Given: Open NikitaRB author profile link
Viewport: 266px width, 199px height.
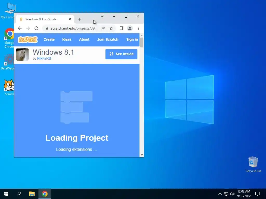Looking at the screenshot, I should coord(44,58).
